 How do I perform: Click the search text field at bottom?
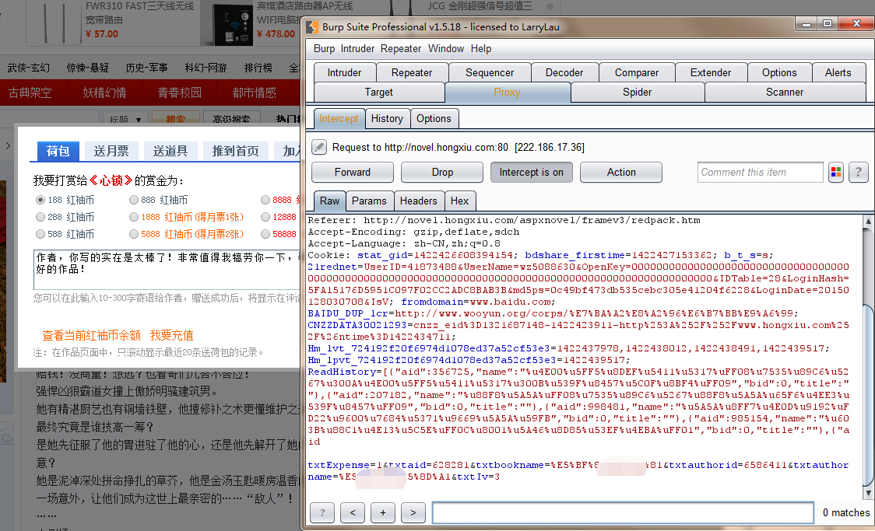pos(623,512)
